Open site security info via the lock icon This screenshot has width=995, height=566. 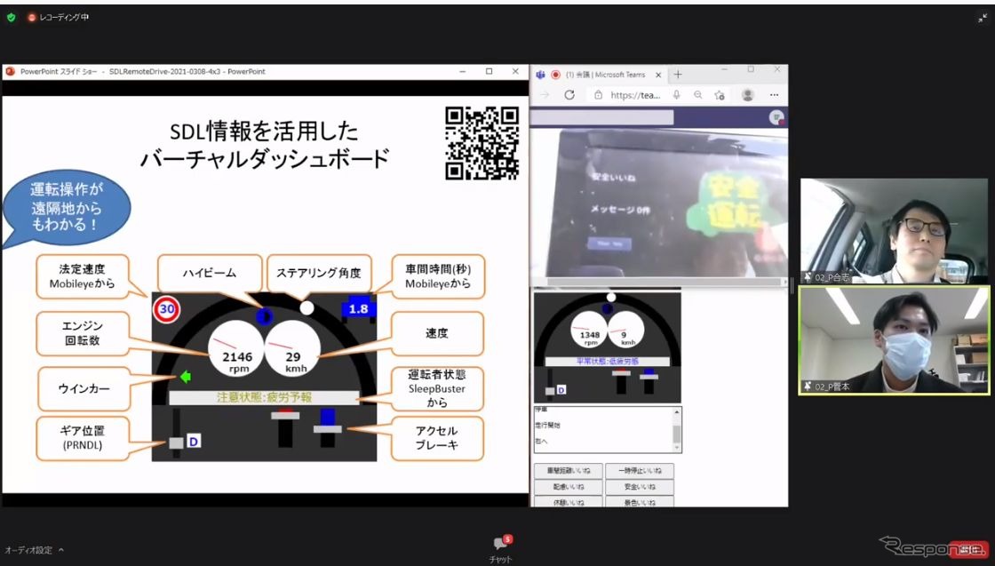pyautogui.click(x=598, y=93)
